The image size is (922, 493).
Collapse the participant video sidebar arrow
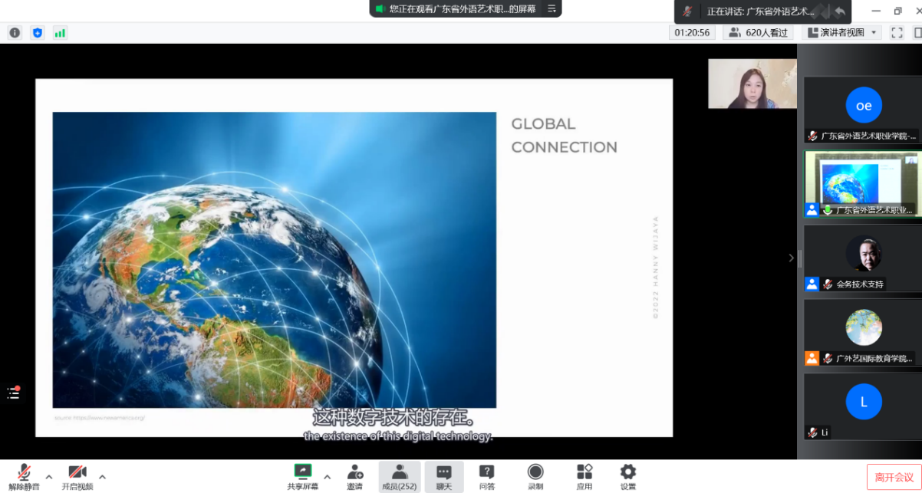(x=792, y=258)
